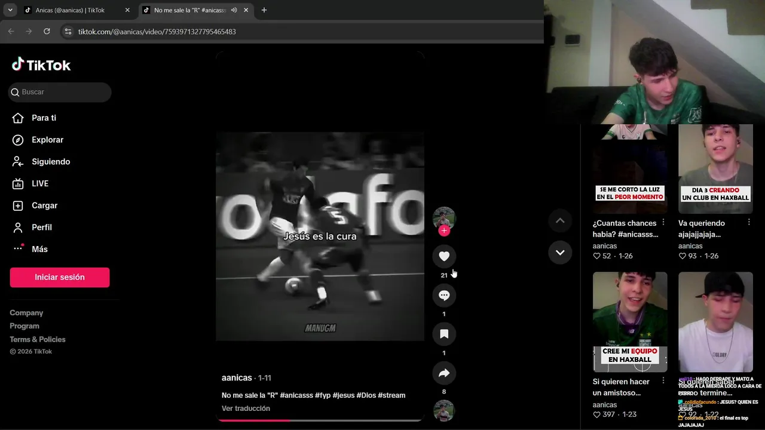This screenshot has height=430, width=765.
Task: Share video with the arrow icon
Action: pos(444,373)
